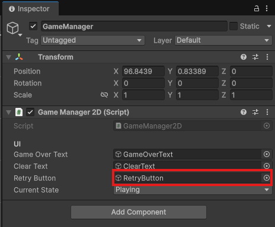Click the Rotation Z field
The width and height of the screenshot is (275, 227).
coord(251,83)
